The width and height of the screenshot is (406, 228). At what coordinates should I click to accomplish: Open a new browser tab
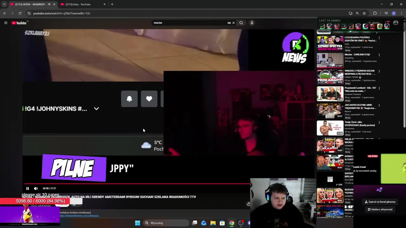[x=112, y=4]
